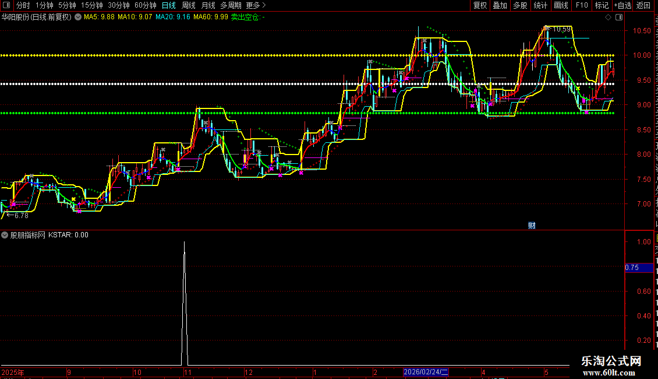658x379 pixels.
Task: Switch to 30分钟 period
Action: (x=119, y=5)
